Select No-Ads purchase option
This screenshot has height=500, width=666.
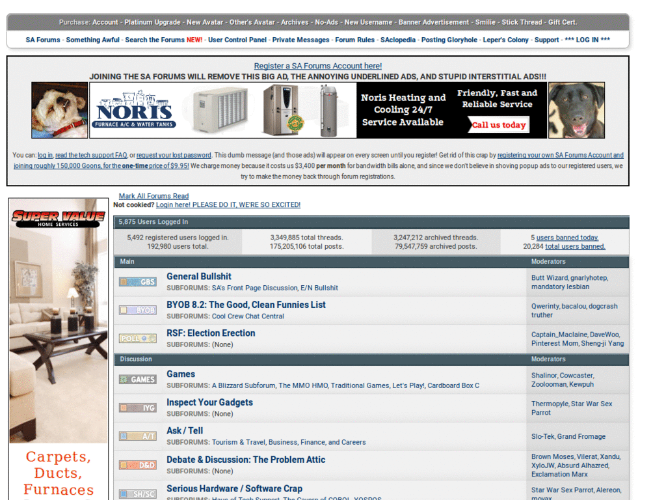326,22
